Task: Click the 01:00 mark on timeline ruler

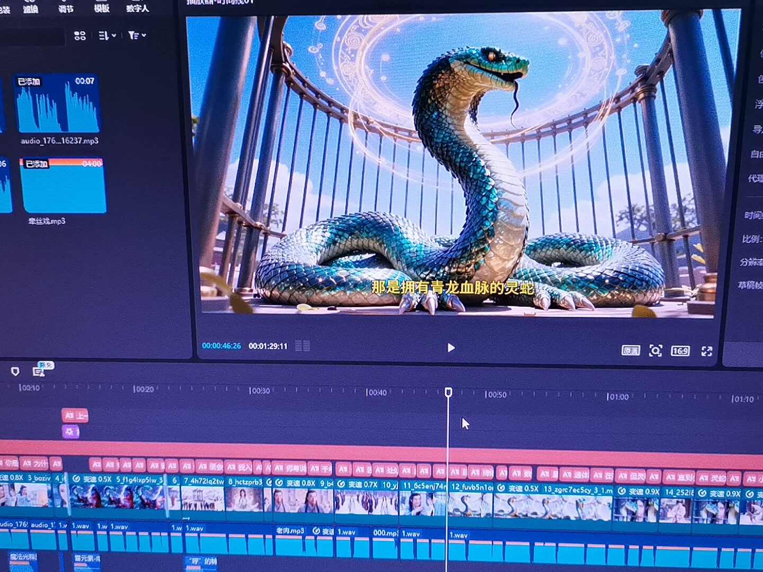Action: 618,397
